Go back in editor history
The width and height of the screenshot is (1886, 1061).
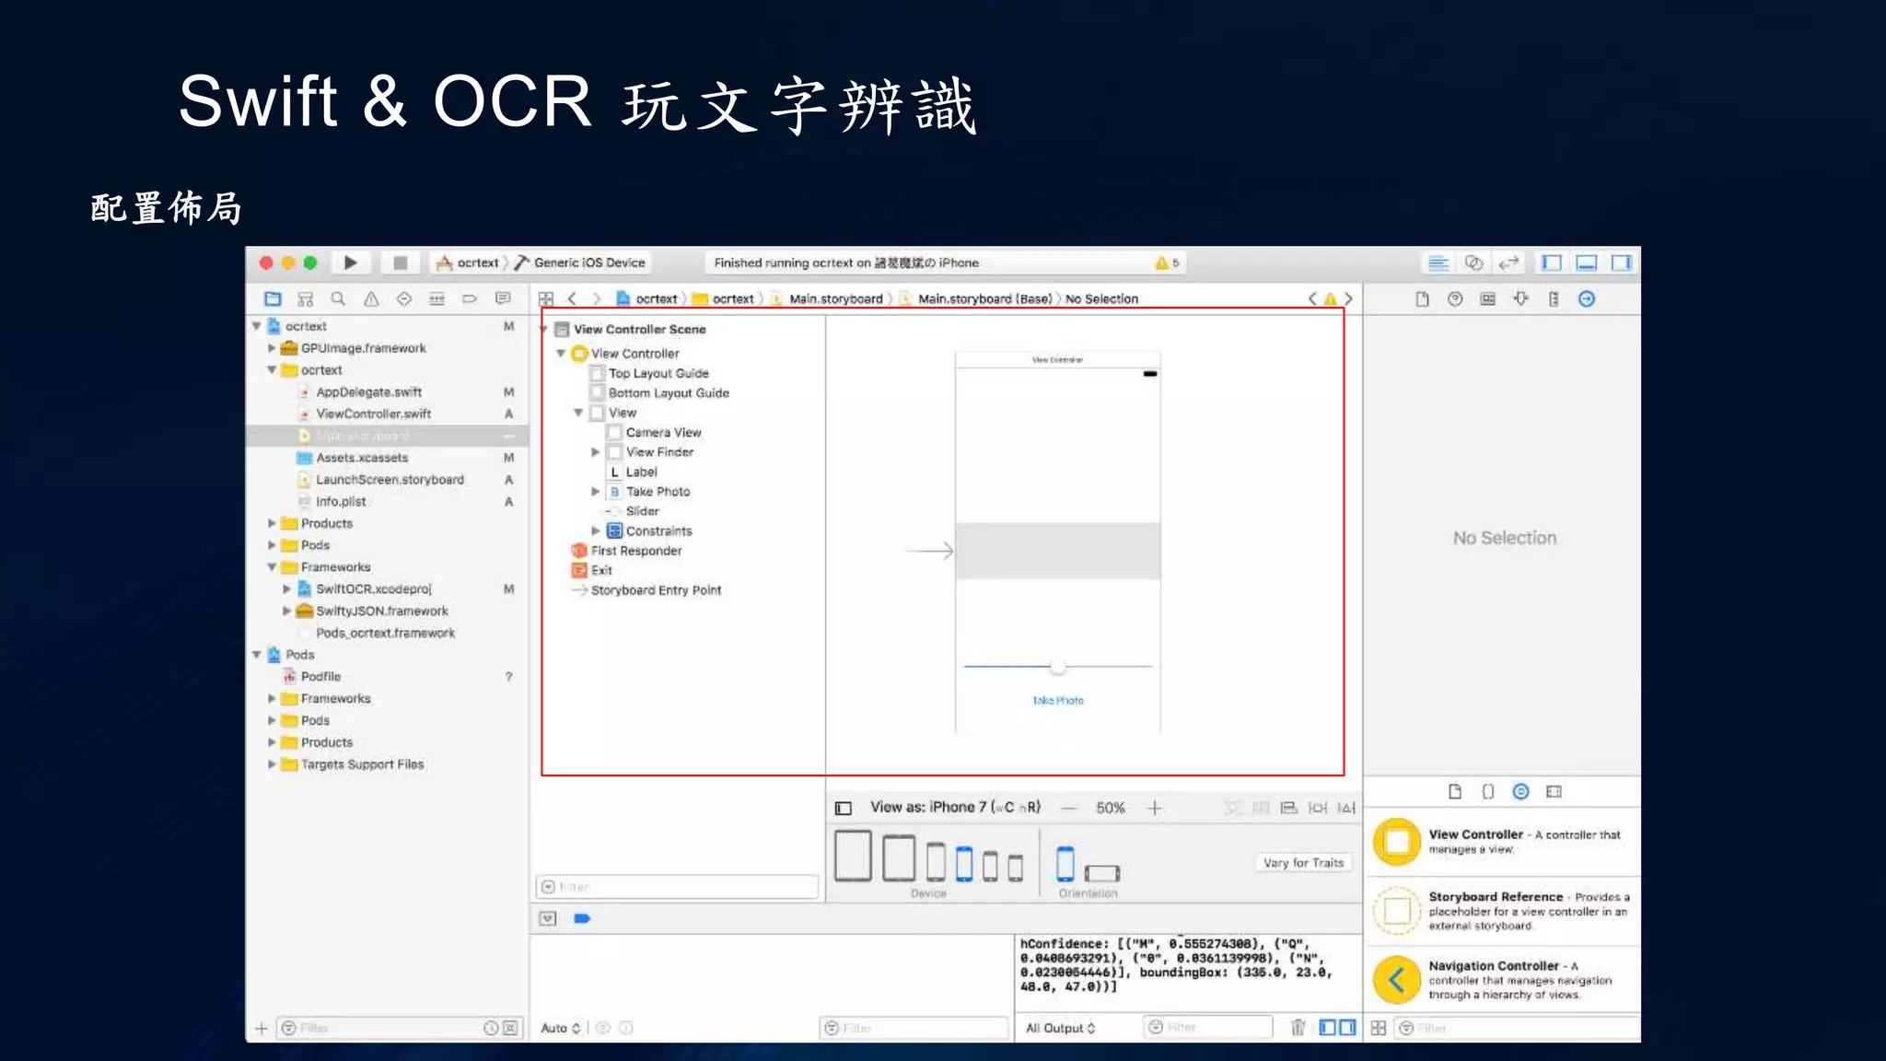coord(572,298)
